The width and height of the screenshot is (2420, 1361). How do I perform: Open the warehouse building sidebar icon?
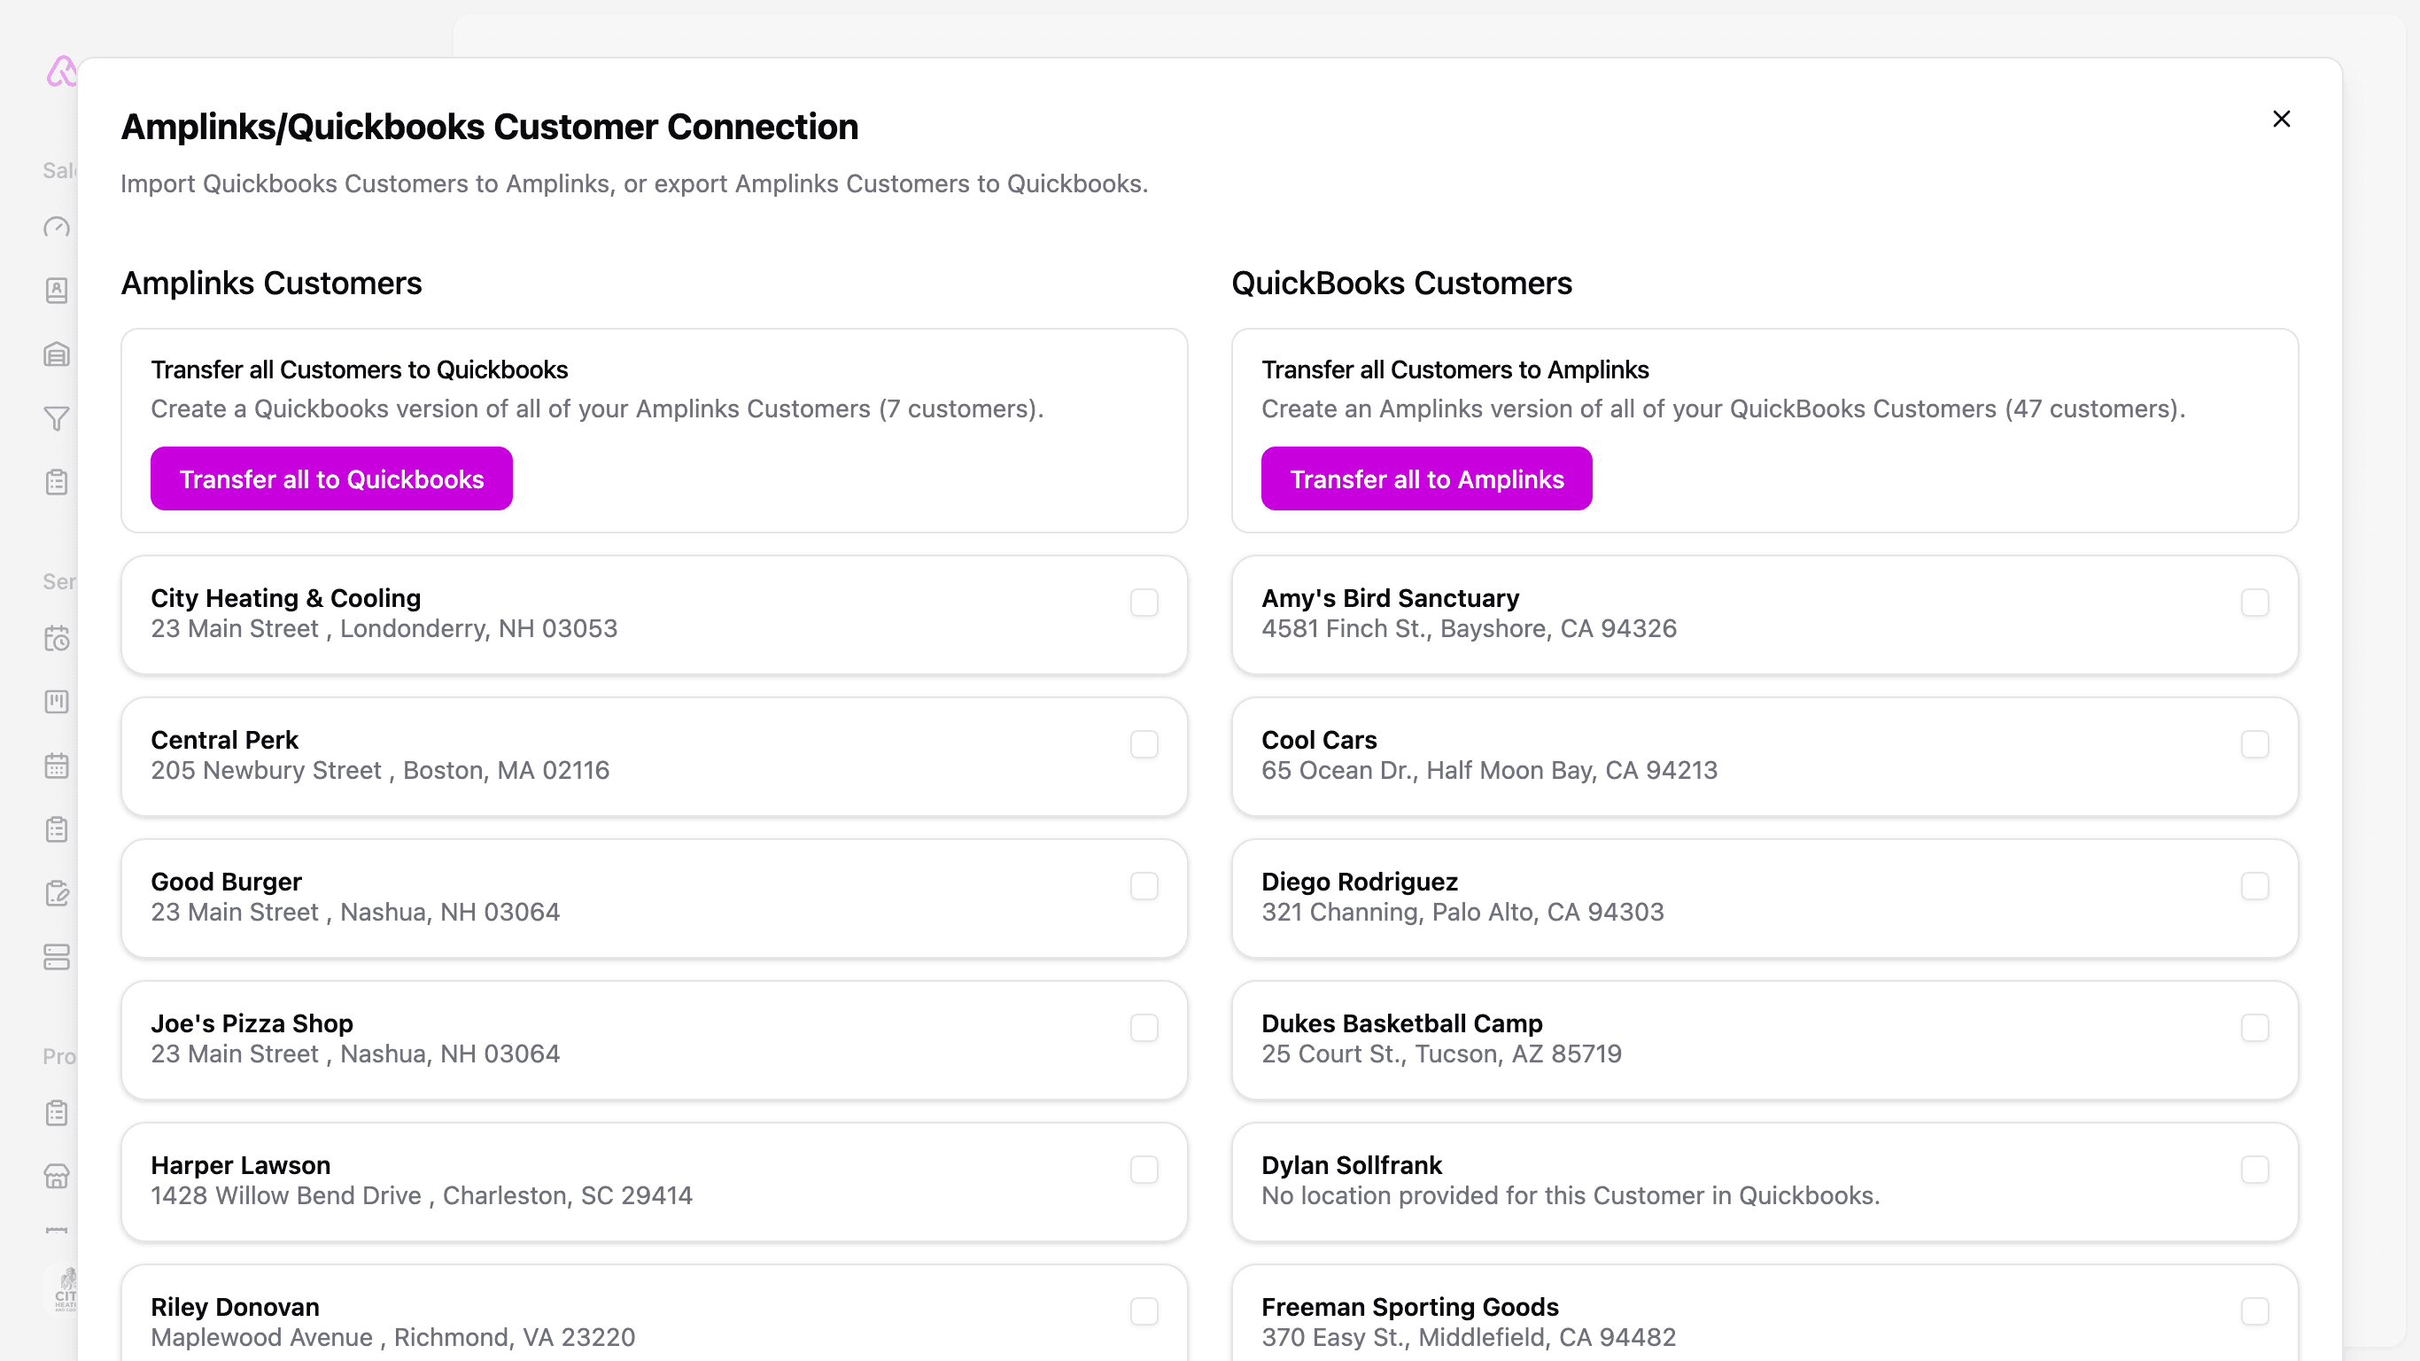point(57,354)
